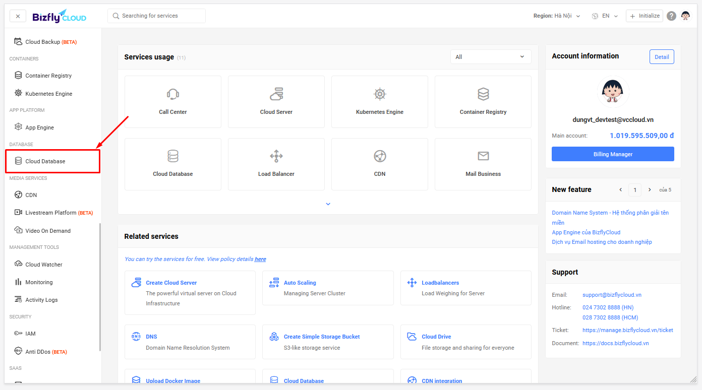This screenshot has width=702, height=390.
Task: Open the help question mark icon
Action: (671, 16)
